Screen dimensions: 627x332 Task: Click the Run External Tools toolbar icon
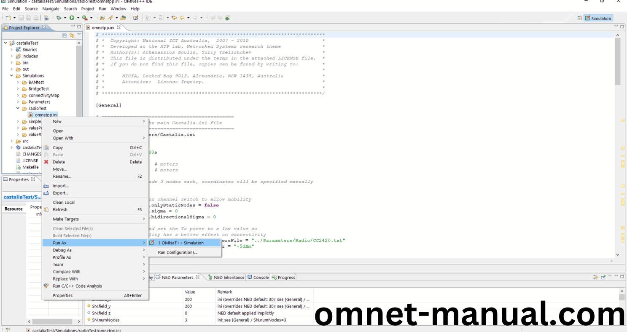[85, 18]
